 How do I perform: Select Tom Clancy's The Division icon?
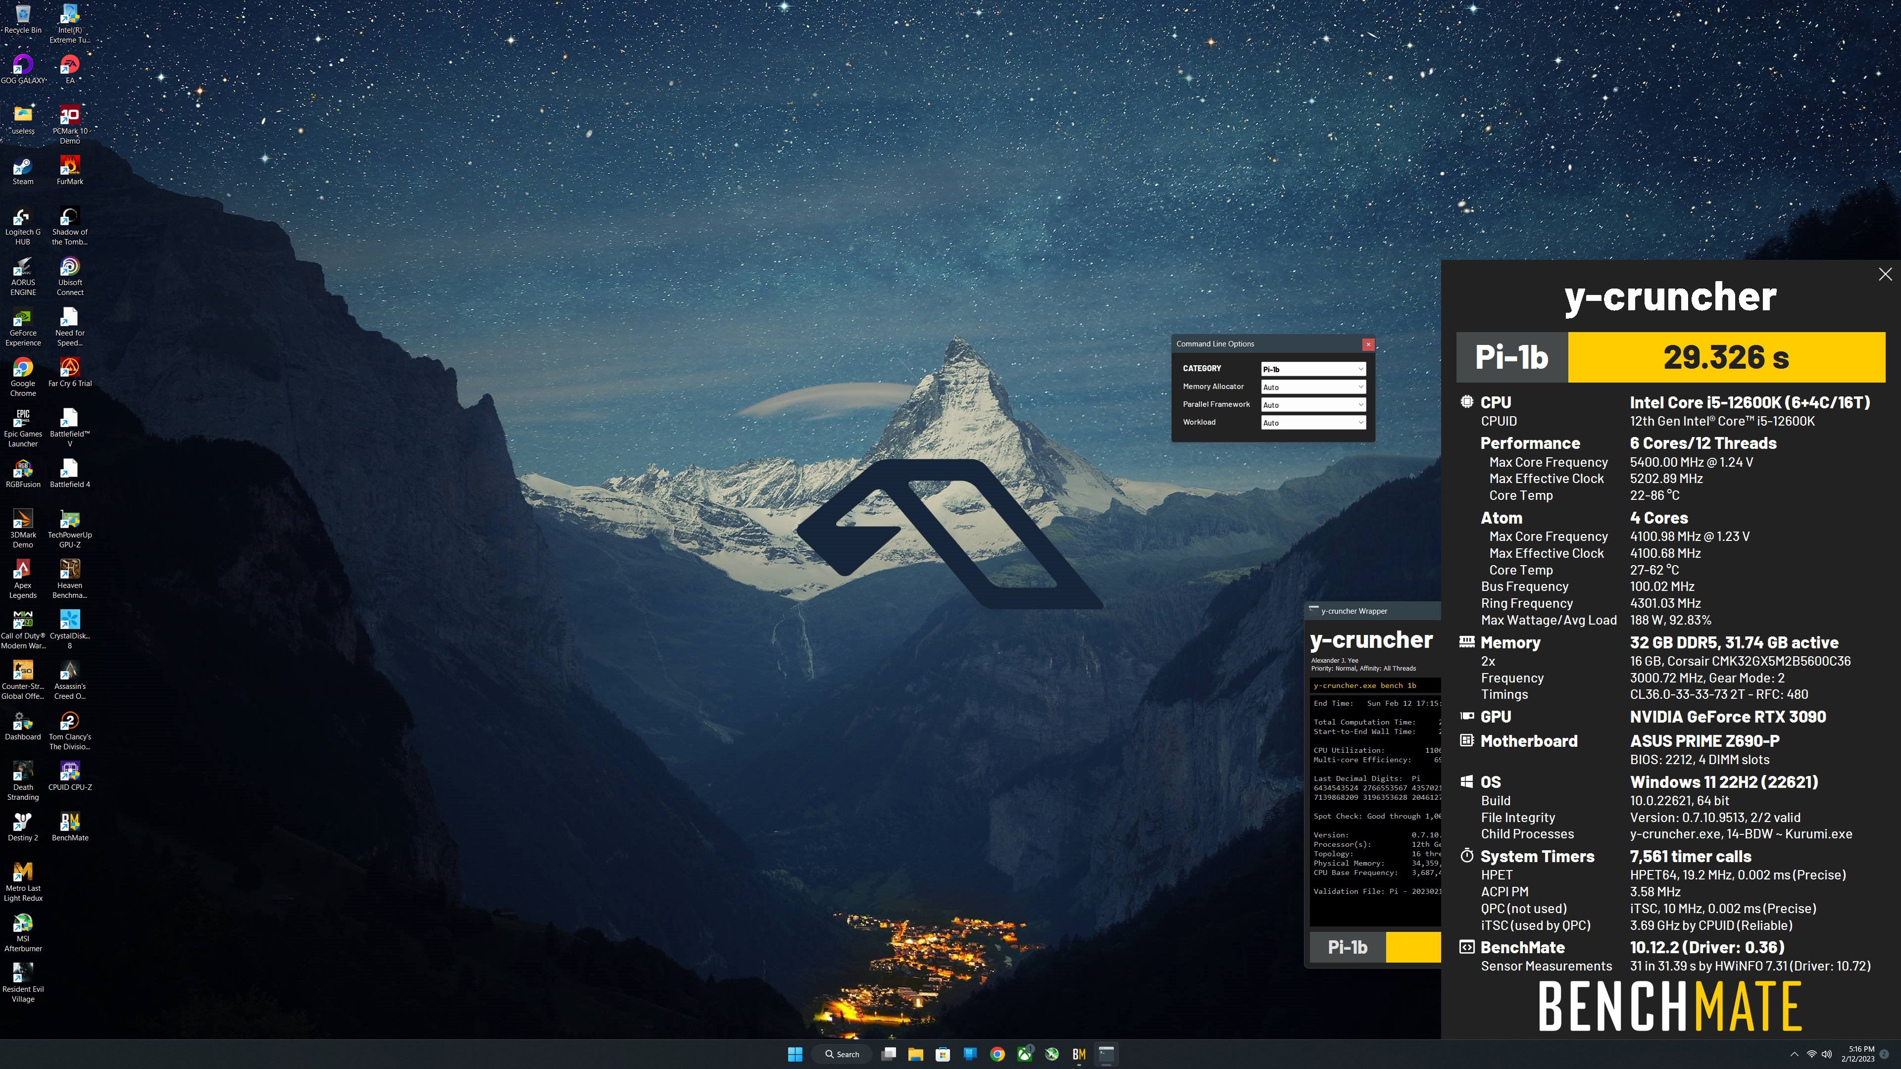pyautogui.click(x=70, y=731)
